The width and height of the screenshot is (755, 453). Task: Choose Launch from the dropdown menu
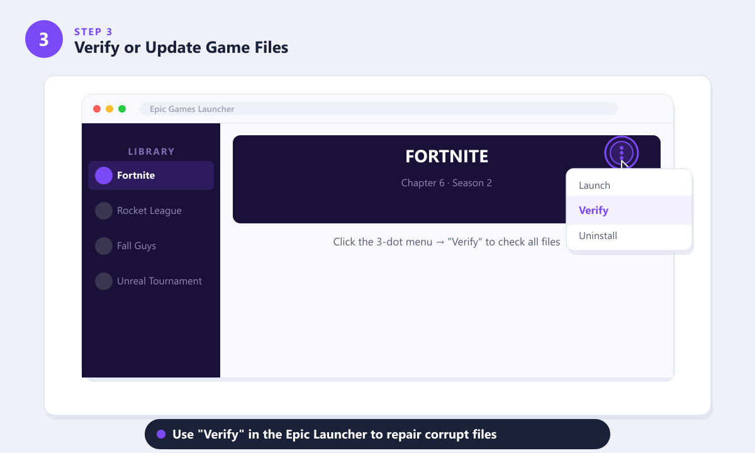pyautogui.click(x=629, y=186)
